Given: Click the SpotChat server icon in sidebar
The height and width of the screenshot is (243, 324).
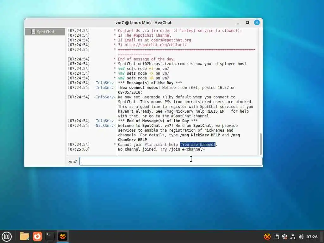Looking at the screenshot, I should click(33, 32).
